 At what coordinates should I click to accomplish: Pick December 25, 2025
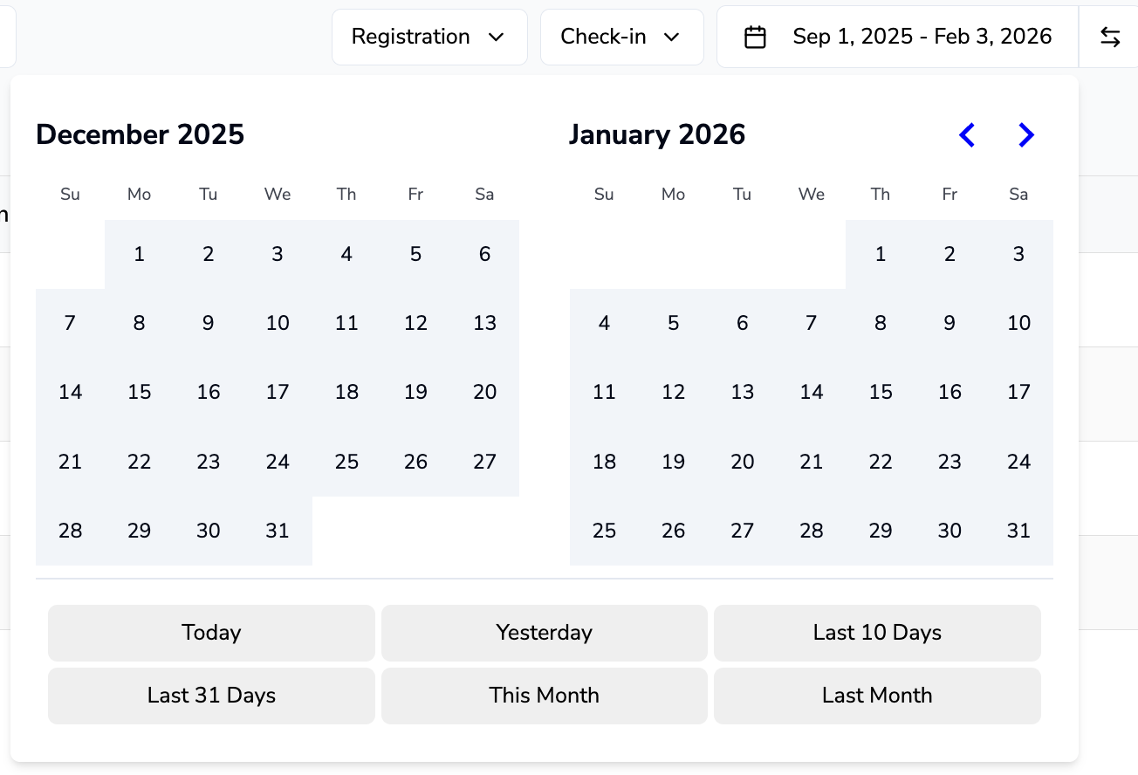pyautogui.click(x=346, y=462)
